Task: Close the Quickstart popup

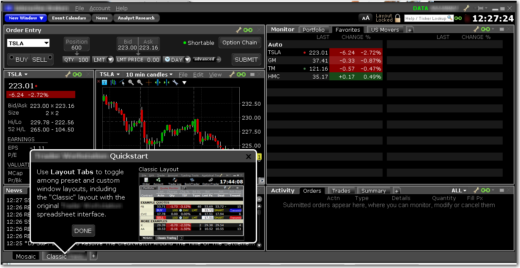Action: coord(249,157)
